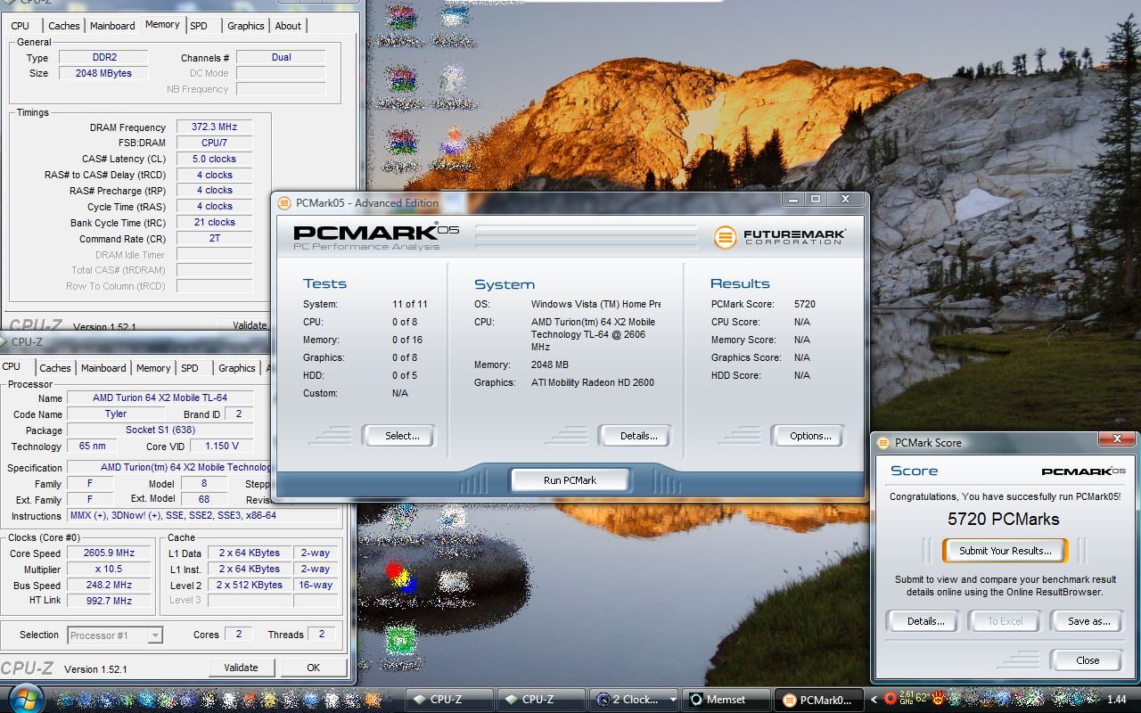Click the 62° temperature tray icon
The width and height of the screenshot is (1141, 713).
[923, 700]
